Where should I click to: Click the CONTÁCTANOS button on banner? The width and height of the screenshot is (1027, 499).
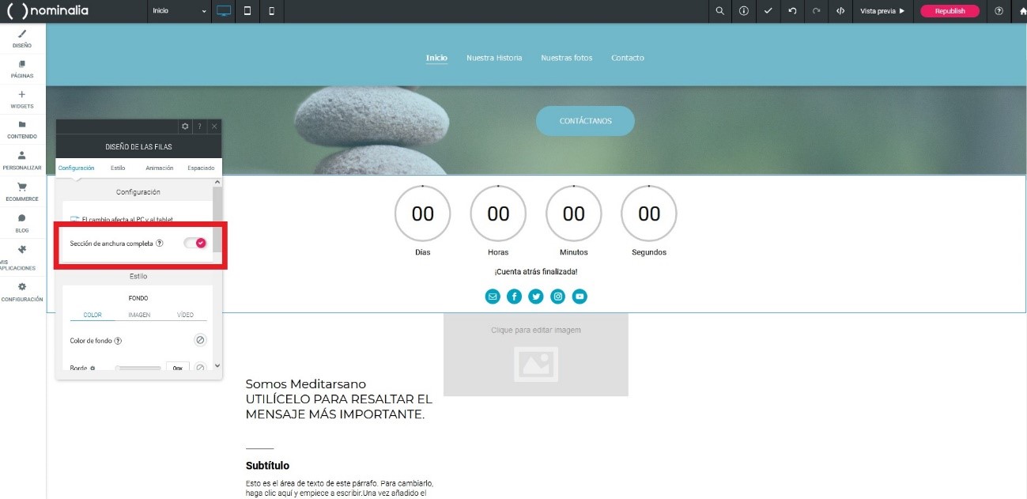click(585, 121)
